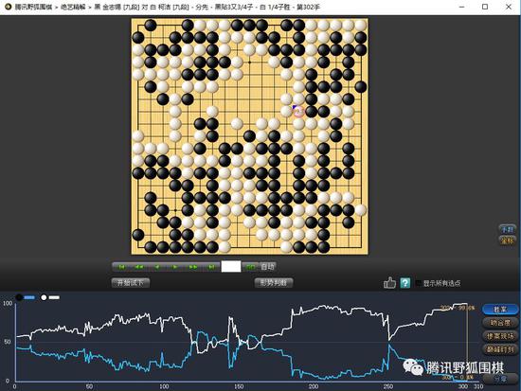Open 形势判断 position judgement

(274, 283)
